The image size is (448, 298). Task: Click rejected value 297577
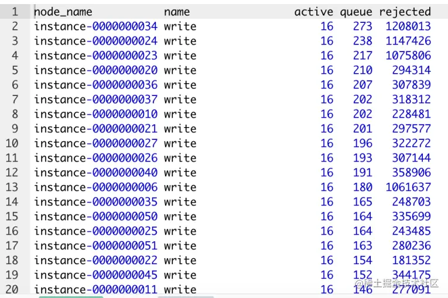coord(412,129)
